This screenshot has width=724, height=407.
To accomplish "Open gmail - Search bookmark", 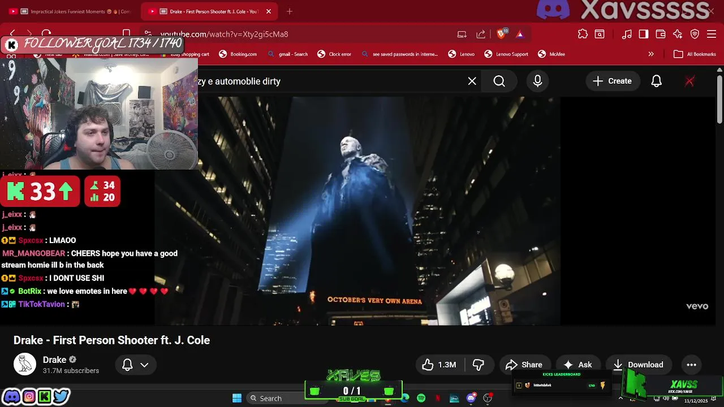I will (x=287, y=54).
